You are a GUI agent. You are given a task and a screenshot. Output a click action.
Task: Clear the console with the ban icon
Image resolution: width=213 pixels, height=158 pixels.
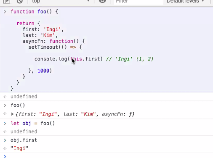(x=20, y=1)
